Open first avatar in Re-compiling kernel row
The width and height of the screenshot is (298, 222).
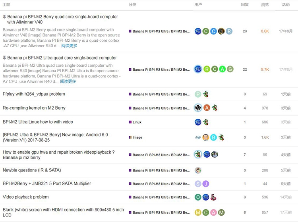(198, 108)
